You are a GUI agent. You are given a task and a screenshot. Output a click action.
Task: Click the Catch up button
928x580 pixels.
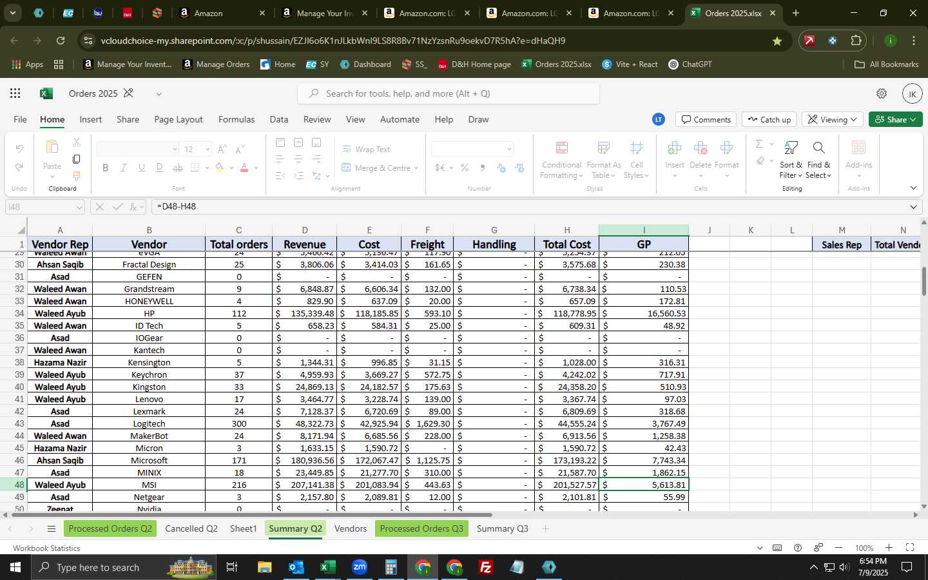[769, 119]
